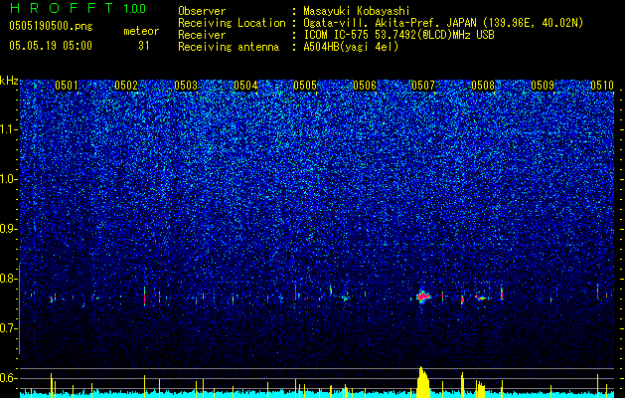Click the 0506 time marker
Viewport: 625px width, 398px height.
pyautogui.click(x=365, y=85)
